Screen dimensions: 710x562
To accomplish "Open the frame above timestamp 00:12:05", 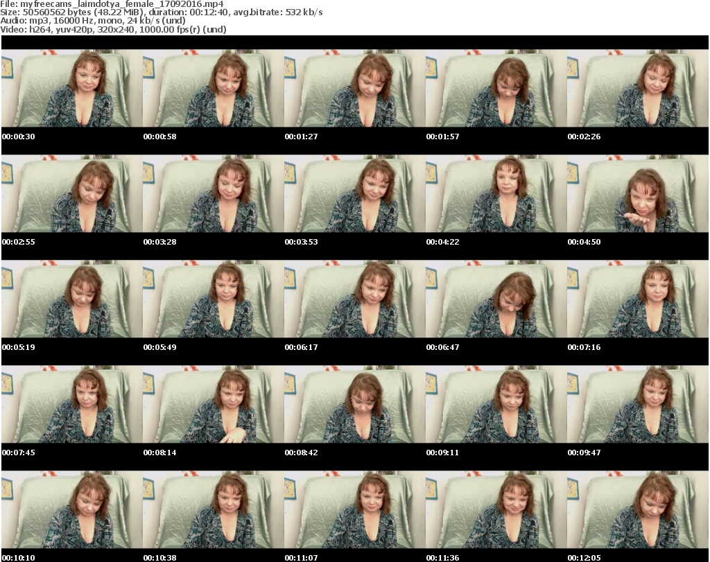I will coord(637,509).
